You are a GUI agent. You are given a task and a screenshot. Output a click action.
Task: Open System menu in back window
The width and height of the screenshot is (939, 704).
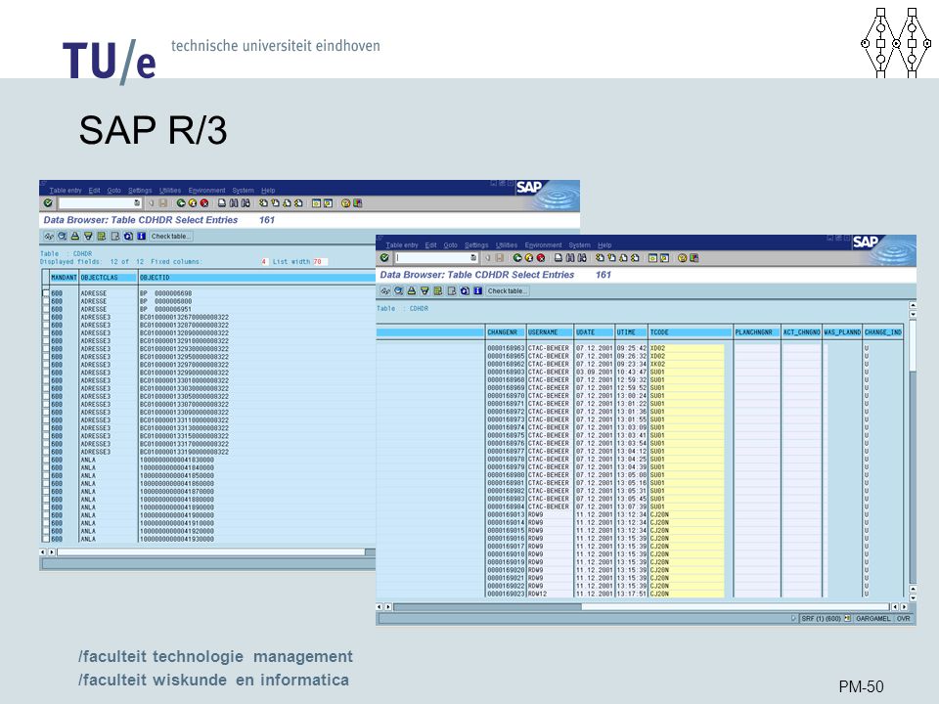244,191
